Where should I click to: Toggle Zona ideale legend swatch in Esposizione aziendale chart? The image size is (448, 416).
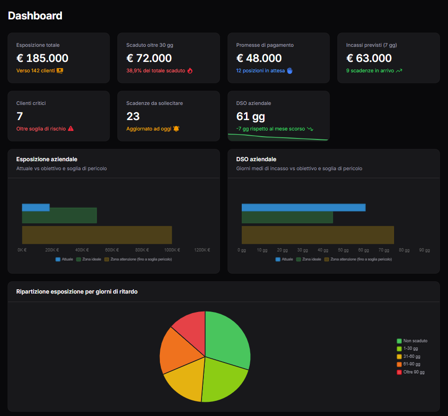click(x=79, y=259)
